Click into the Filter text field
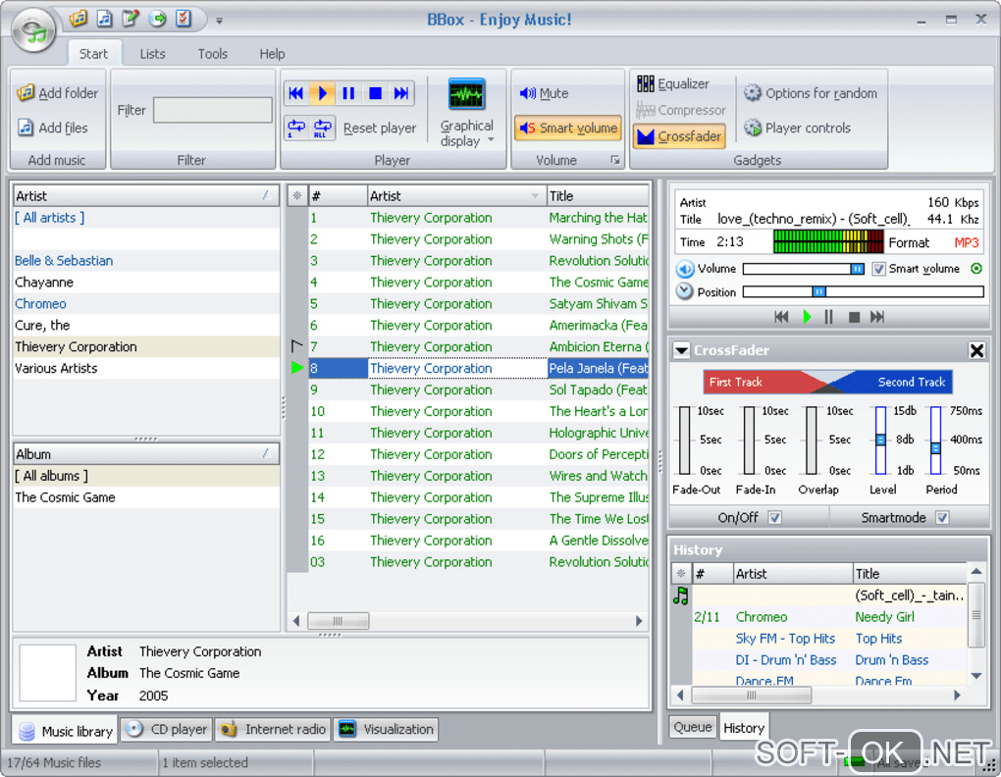Image resolution: width=1001 pixels, height=777 pixels. coord(213,110)
